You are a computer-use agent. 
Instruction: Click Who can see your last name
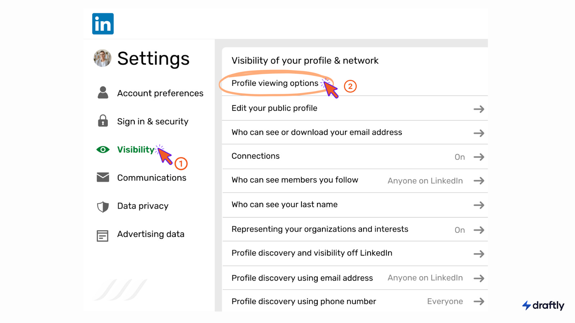[x=284, y=204]
